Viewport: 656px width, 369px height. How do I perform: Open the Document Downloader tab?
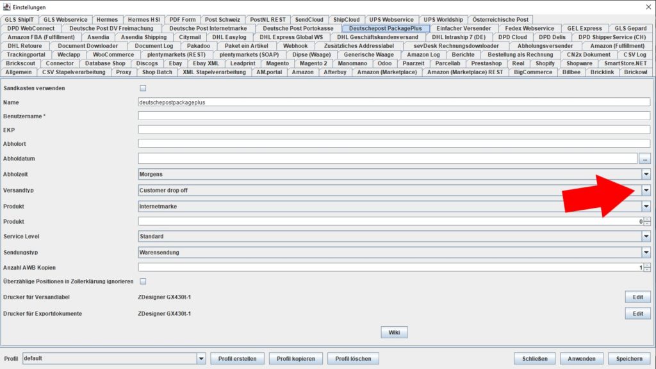click(88, 46)
